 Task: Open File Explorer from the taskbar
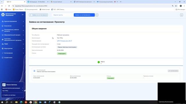tap(16, 102)
